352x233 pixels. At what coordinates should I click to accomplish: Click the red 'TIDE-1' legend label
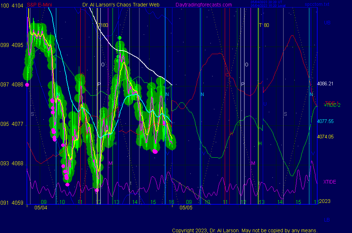(x=332, y=103)
